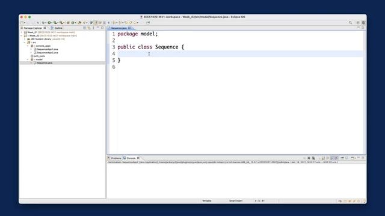Click the Open Type folder icon
385x216 pixels.
tap(79, 23)
